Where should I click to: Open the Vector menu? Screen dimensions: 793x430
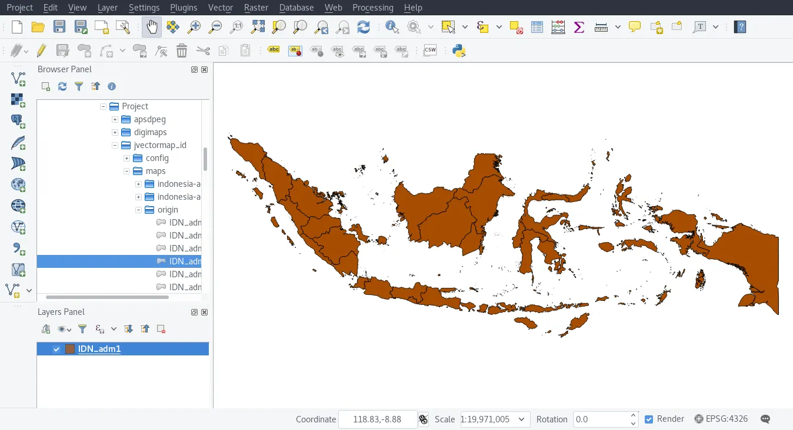[x=220, y=8]
